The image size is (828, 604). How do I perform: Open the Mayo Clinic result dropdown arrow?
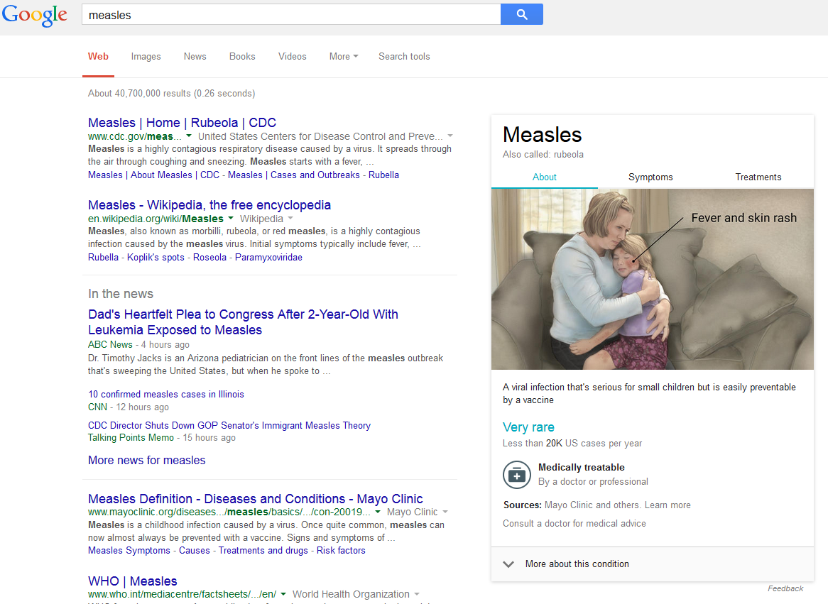pyautogui.click(x=378, y=512)
